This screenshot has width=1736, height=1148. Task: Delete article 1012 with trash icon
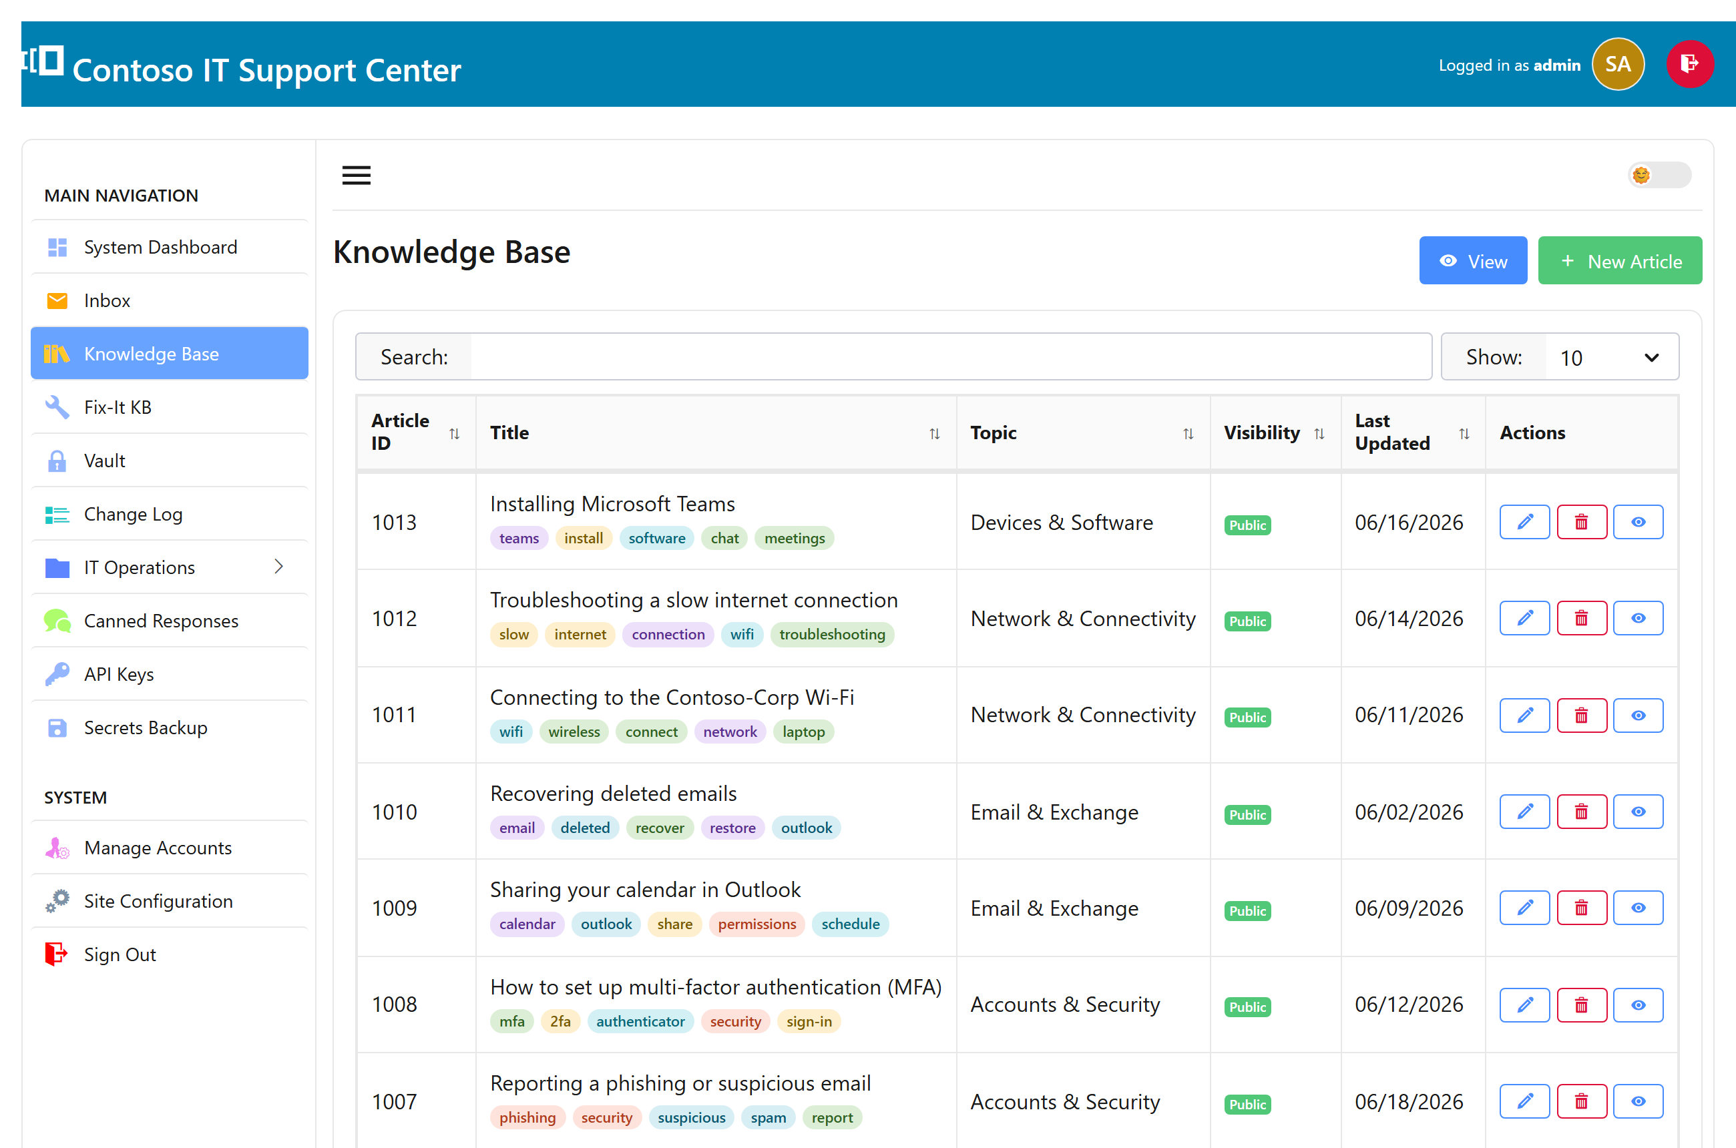click(x=1582, y=619)
